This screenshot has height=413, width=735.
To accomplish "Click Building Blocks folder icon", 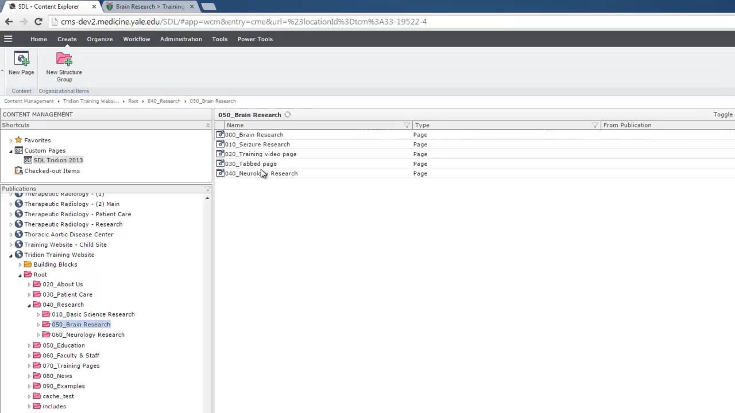I will click(28, 264).
